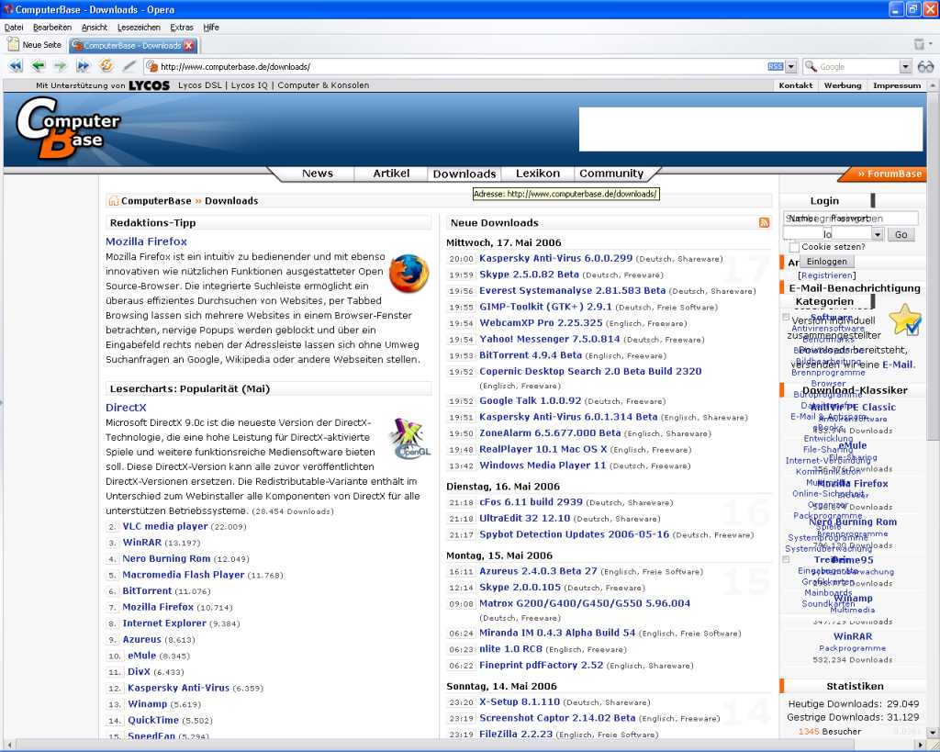Open the Google search engine dropdown
940x752 pixels.
point(905,66)
